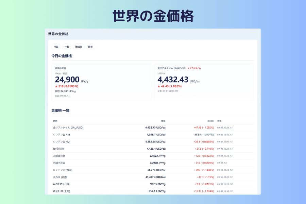The image size is (306, 204).
Task: Click the big 4,432.43 USD/oz card price
Action: tap(178, 80)
